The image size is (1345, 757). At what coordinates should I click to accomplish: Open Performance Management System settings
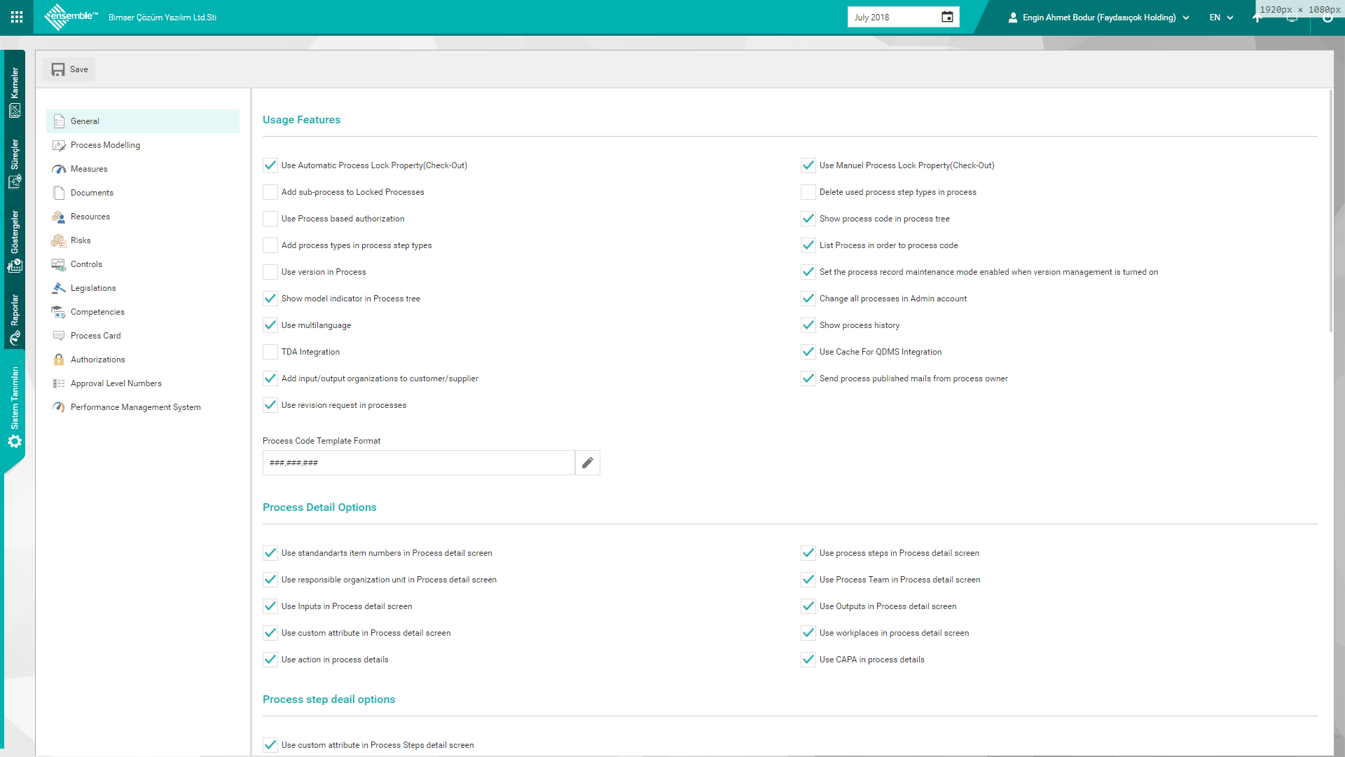click(x=135, y=407)
